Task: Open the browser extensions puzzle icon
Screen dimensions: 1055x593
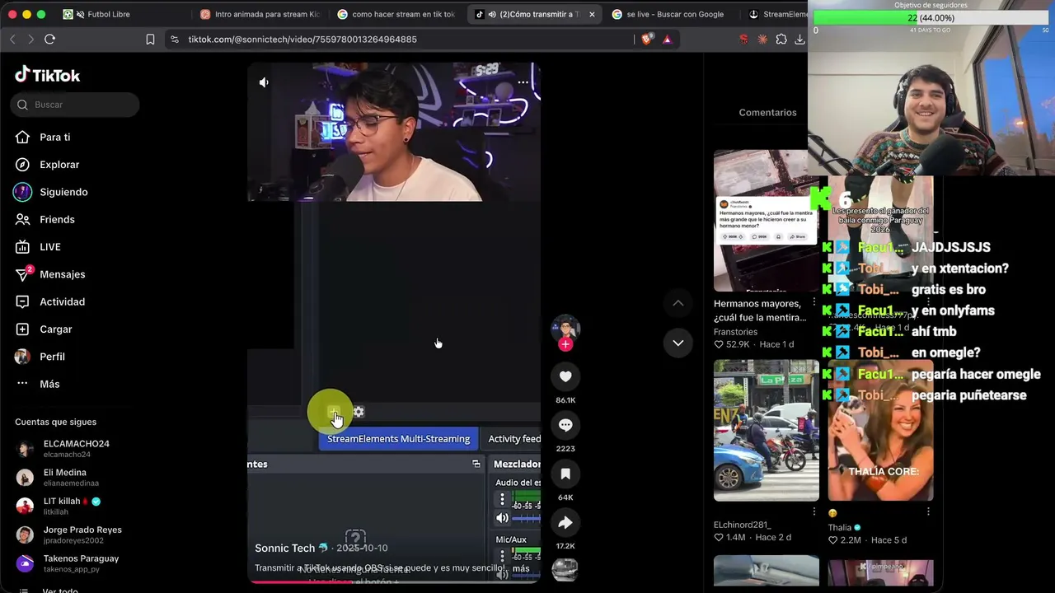Action: pos(781,39)
